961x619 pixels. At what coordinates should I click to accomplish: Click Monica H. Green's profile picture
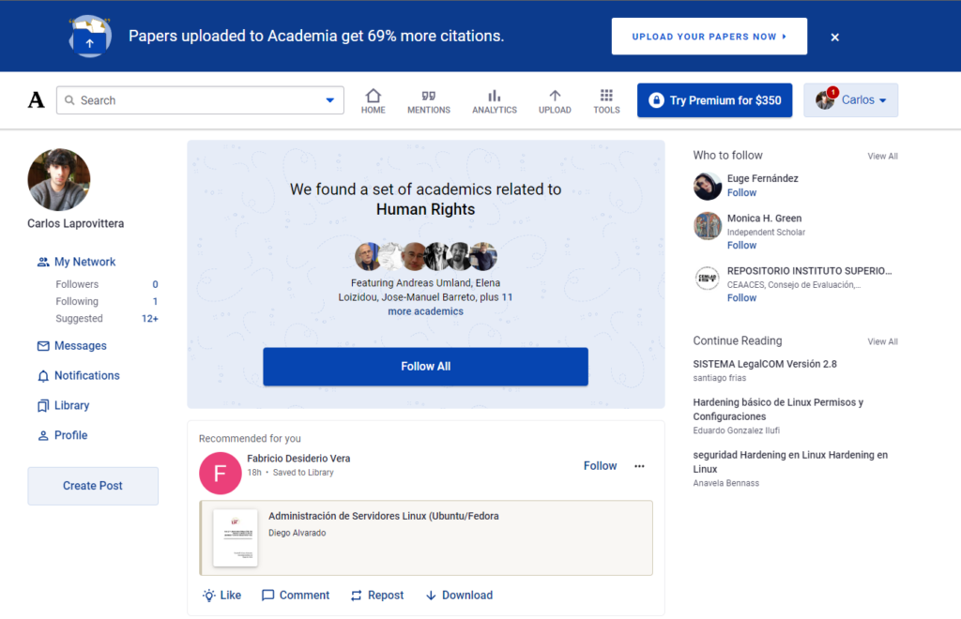708,225
